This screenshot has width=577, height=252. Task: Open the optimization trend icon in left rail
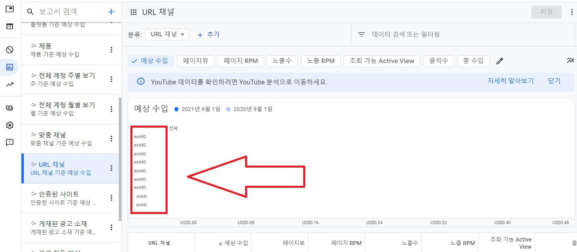(10, 84)
